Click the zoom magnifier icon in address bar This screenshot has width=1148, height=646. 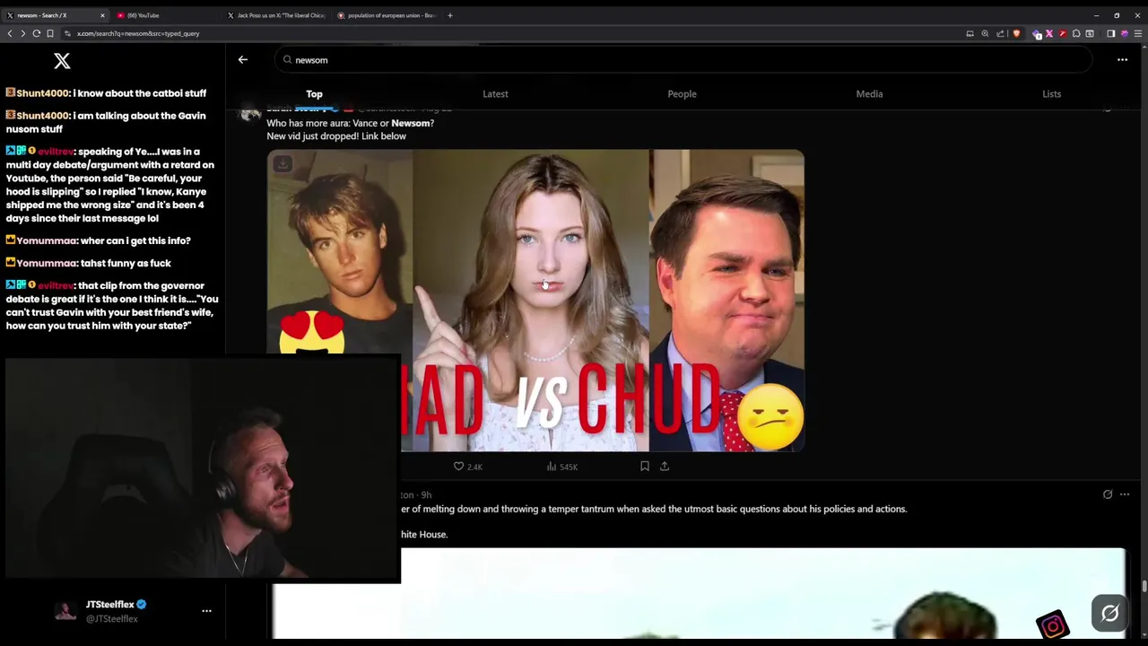985,33
